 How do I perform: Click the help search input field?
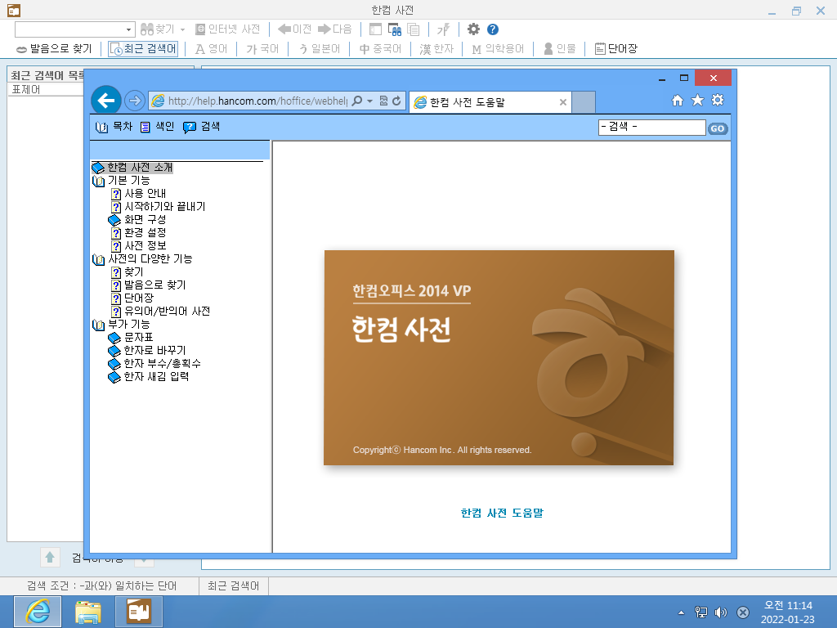[x=651, y=127]
